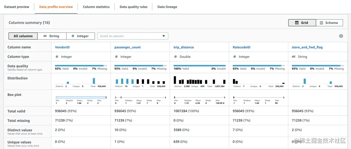Click trip_distance unique values 639 (0%)

[x=180, y=142]
